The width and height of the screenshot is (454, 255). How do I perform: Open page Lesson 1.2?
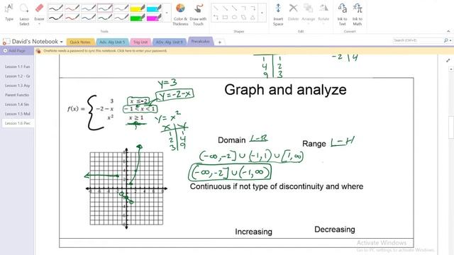coord(17,76)
